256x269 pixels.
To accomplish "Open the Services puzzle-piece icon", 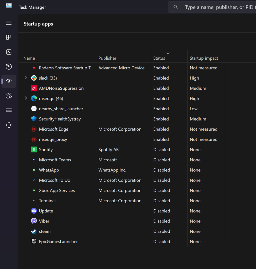I will [x=9, y=125].
